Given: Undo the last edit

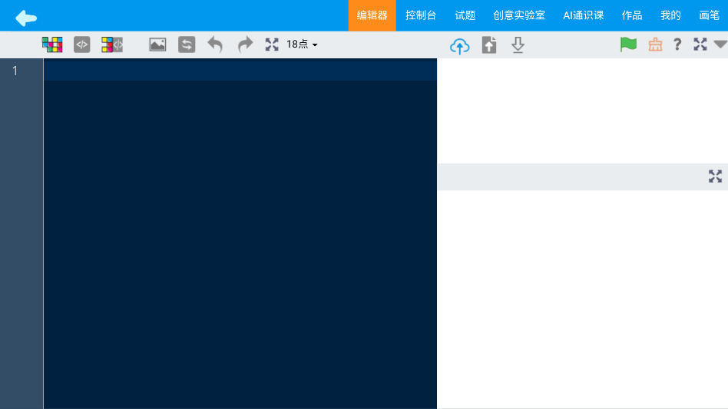Looking at the screenshot, I should (x=215, y=45).
